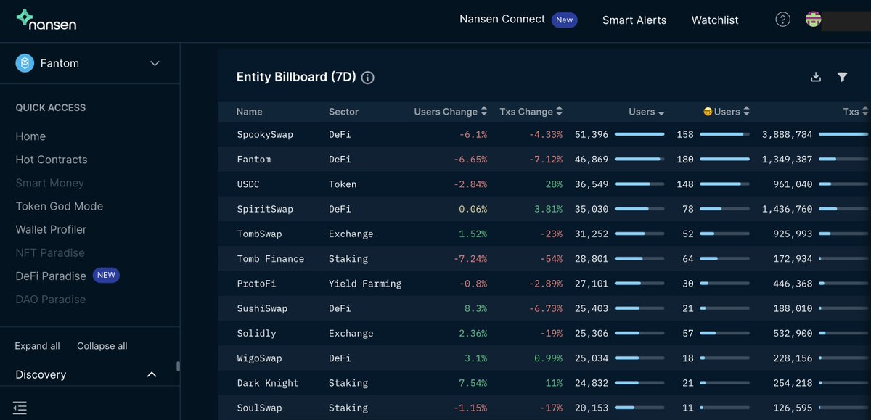Open the Entity Billboard info tooltip
Viewport: 871px width, 420px height.
click(367, 77)
